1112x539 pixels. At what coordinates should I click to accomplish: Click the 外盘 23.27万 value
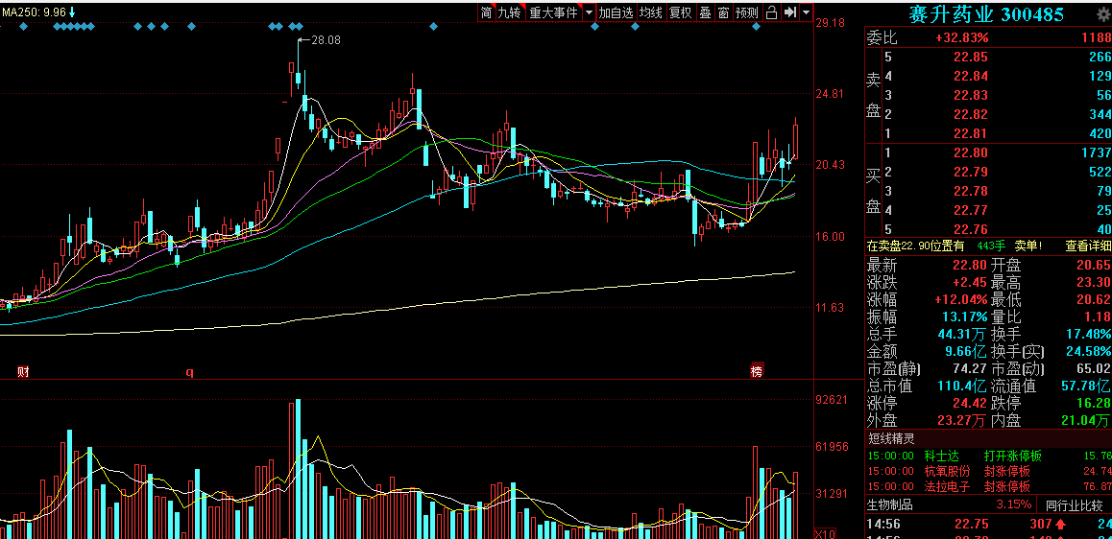point(963,421)
